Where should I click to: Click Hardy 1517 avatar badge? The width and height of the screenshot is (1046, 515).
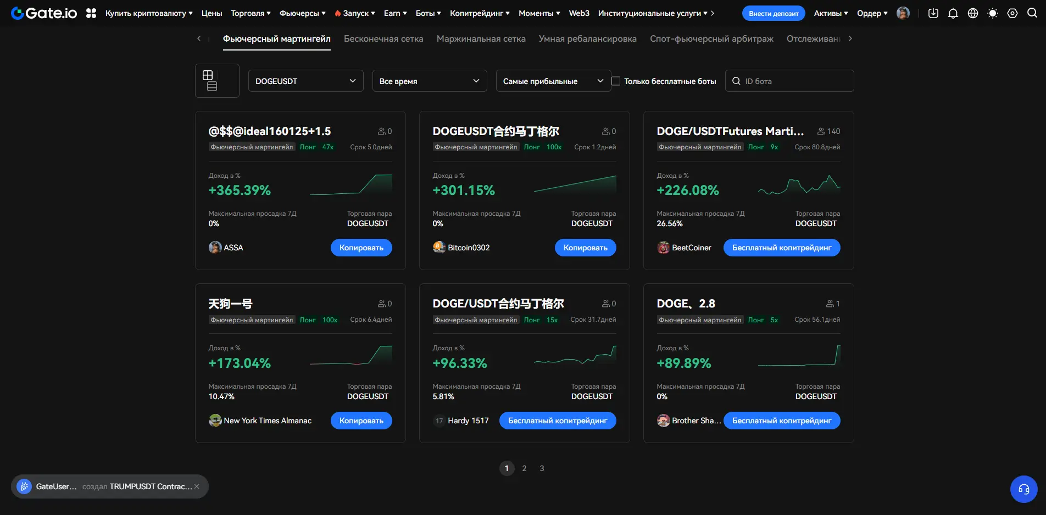(439, 421)
